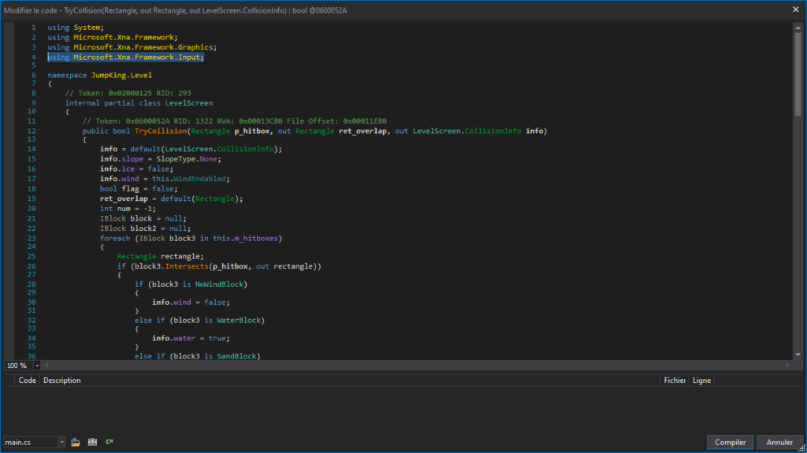Click the window resize grip icon
Viewport: 807px width, 453px height.
point(801,448)
